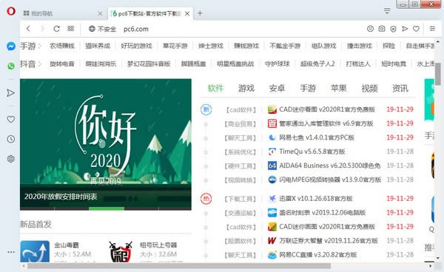Screen dimensions: 444x272
Task: Open a new tab with plus button
Action: [x=200, y=13]
